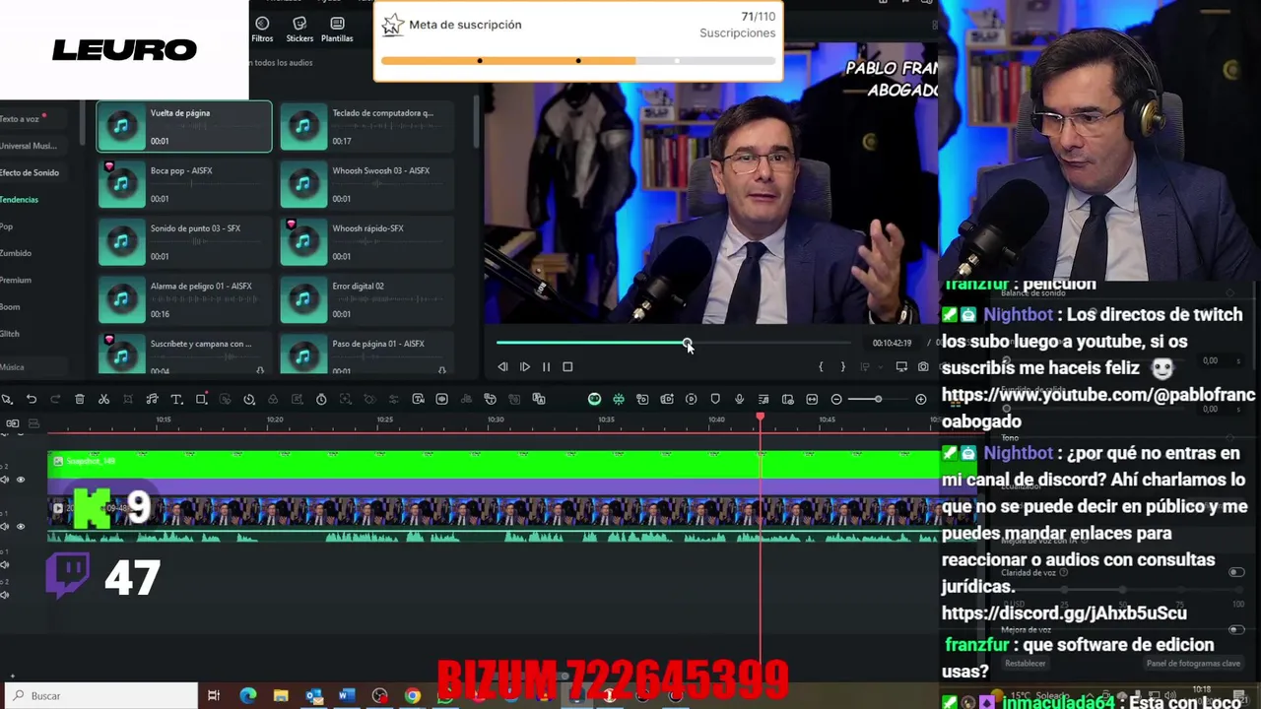Open Chrome from the taskbar
The height and width of the screenshot is (709, 1261).
point(413,696)
